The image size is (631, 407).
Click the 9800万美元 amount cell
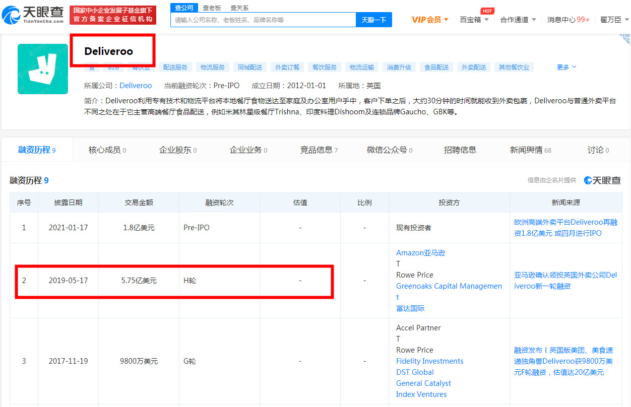[x=139, y=361]
